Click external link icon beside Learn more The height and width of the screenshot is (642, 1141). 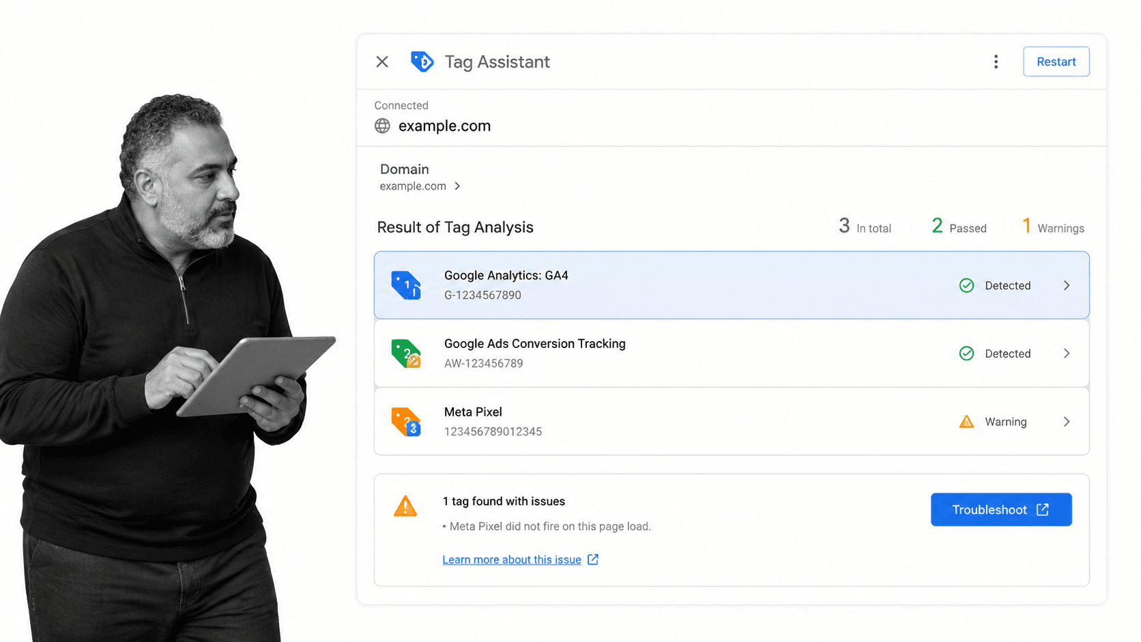(593, 559)
